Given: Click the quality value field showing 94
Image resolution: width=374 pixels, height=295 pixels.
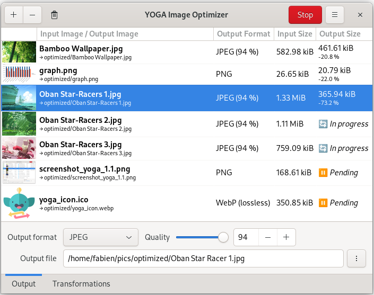Looking at the screenshot, I should tap(246, 237).
